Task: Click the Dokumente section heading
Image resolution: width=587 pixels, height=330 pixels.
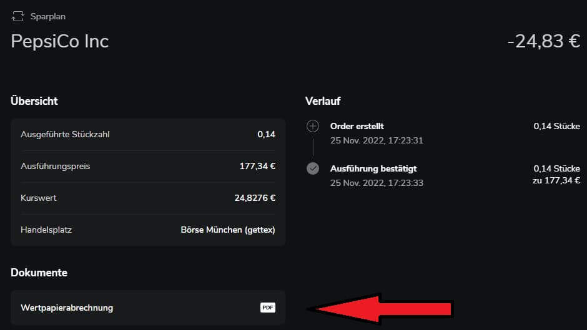Action: [x=39, y=272]
